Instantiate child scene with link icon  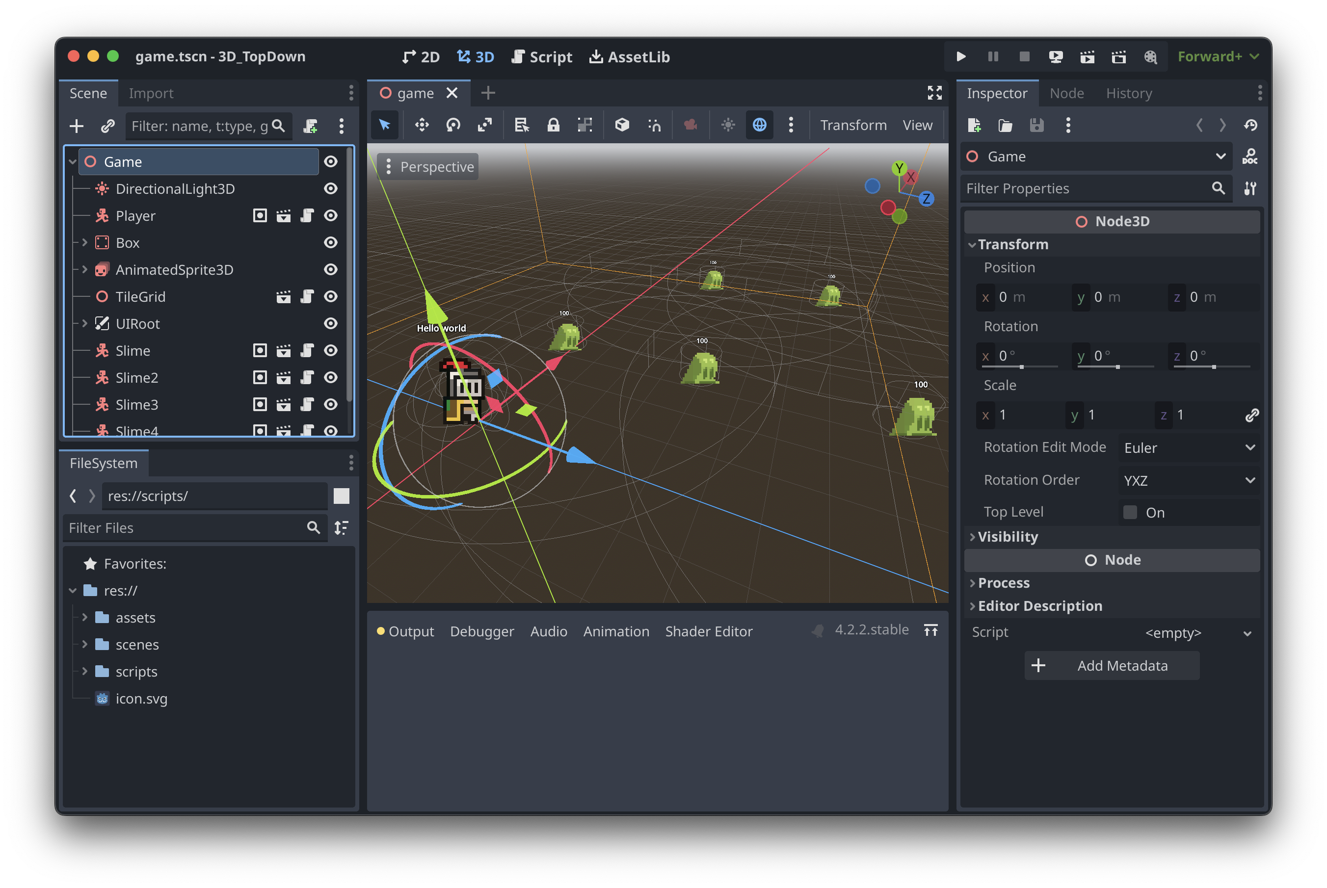(x=107, y=126)
